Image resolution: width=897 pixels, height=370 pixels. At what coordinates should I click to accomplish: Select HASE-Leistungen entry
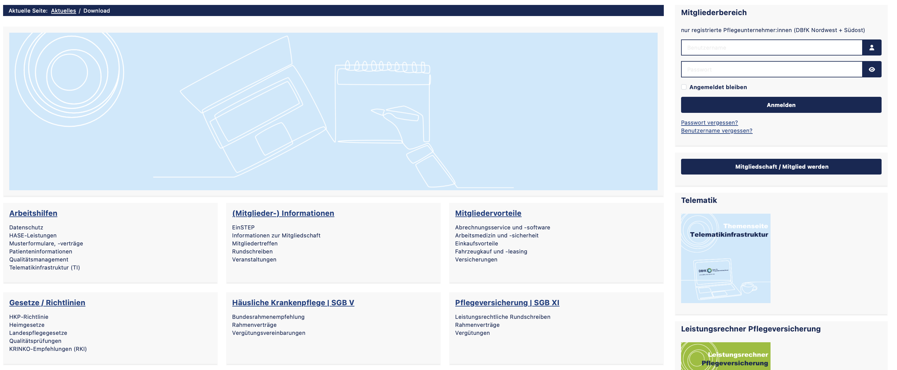coord(33,235)
